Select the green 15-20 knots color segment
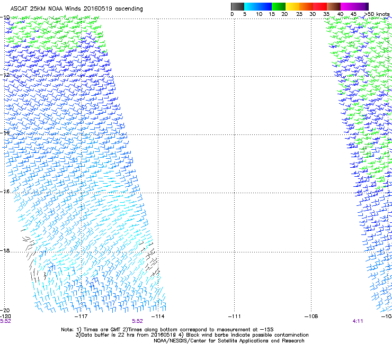The image size is (392, 344). [x=279, y=6]
